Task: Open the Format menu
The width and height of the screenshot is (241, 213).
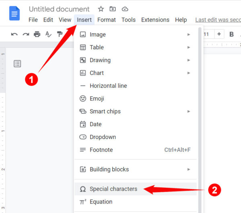Action: click(x=106, y=20)
